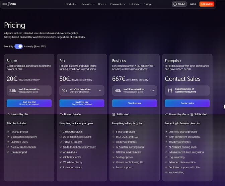Click the sliders icon in Custom number of executions
Image resolution: width=225 pixels, height=186 pixels.
[x=170, y=90]
